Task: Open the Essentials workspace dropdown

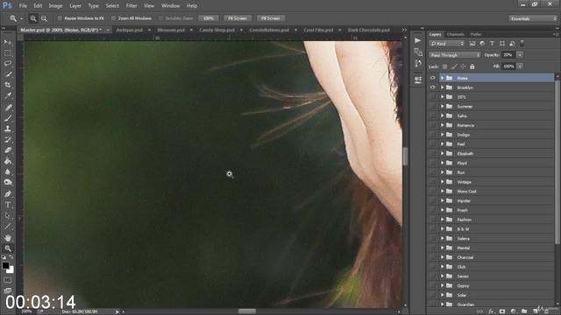Action: (x=533, y=18)
